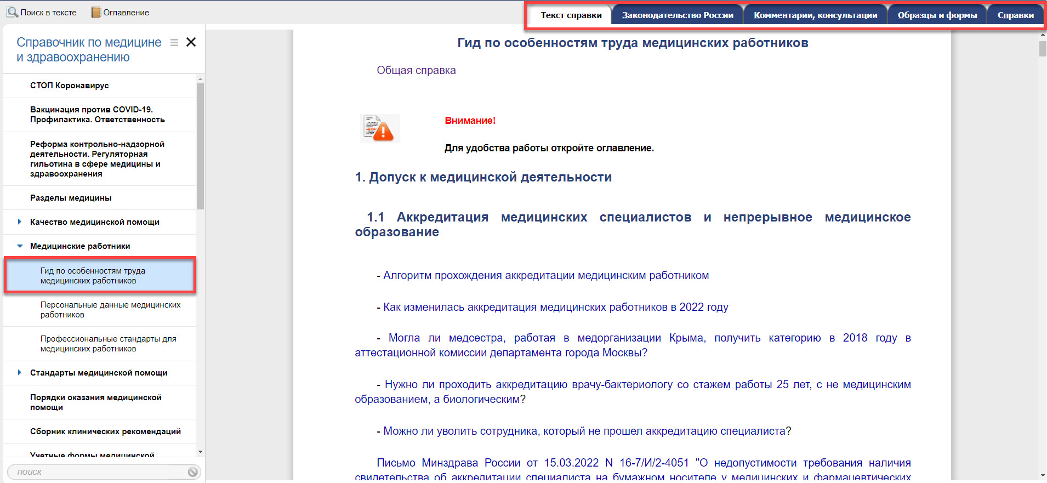Click sidebar scrollbar down arrow

[x=200, y=452]
